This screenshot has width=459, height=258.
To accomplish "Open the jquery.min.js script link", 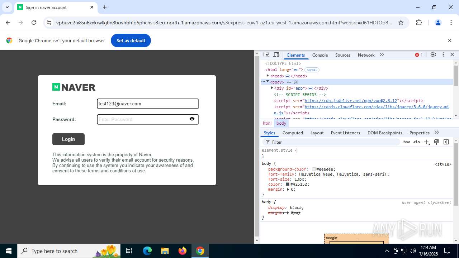I will (361, 110).
